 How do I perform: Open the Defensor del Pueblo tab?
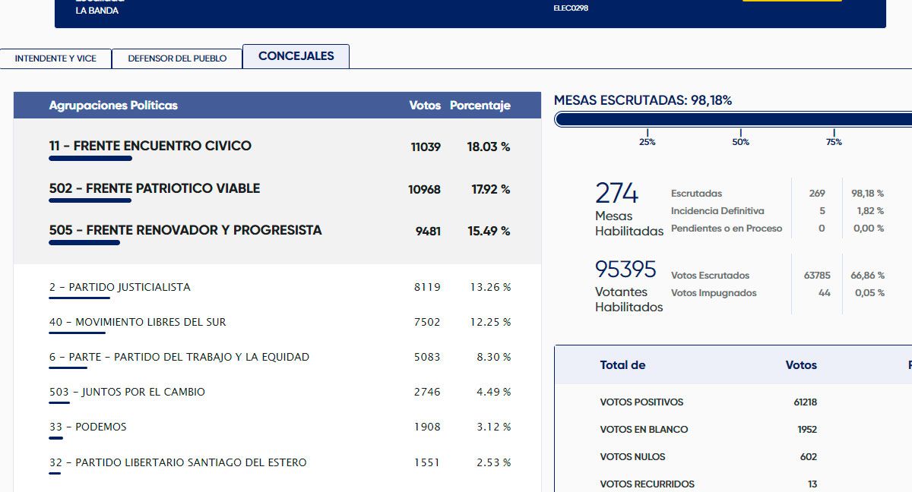[x=177, y=58]
